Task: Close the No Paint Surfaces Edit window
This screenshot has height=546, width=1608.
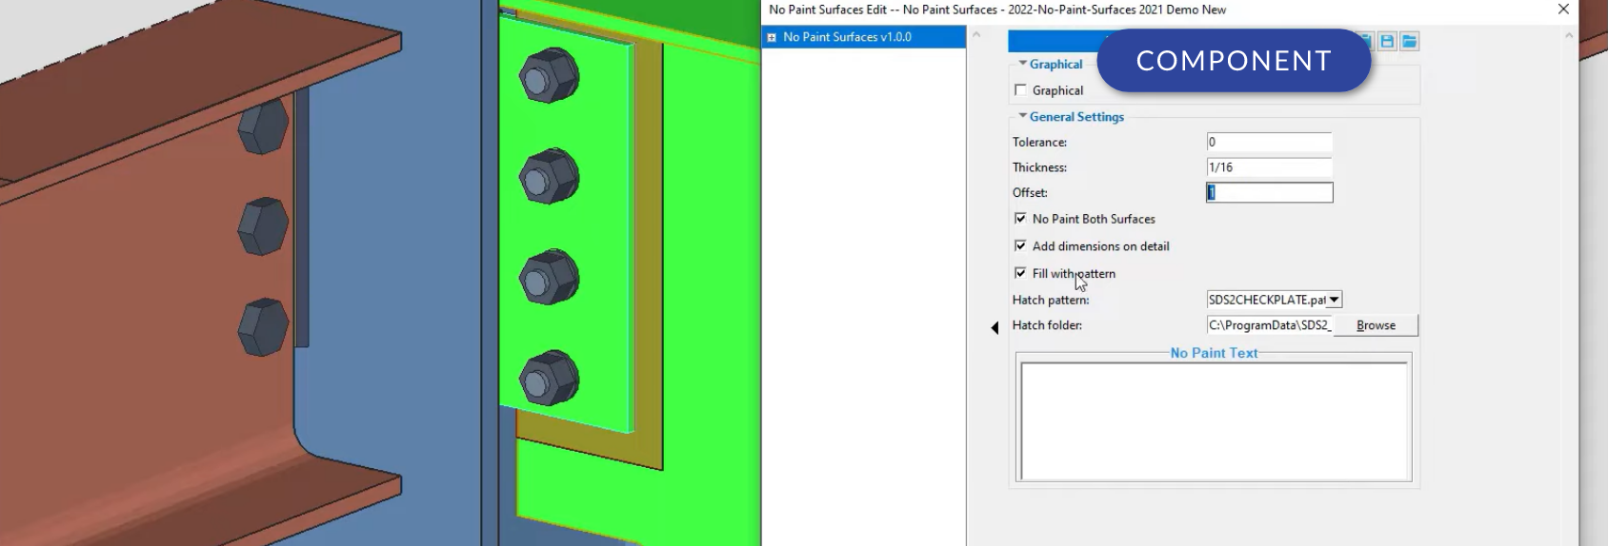Action: tap(1563, 10)
